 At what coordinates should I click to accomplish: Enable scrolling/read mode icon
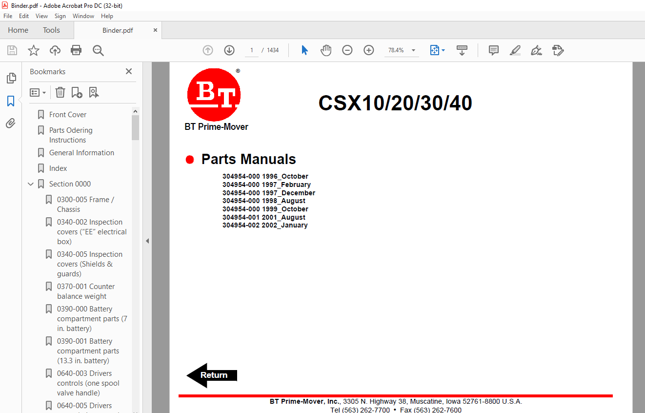coord(462,50)
